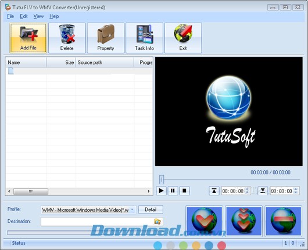Screen dimensions: 308x250
Task: Click the Status text in status bar
Action: pyautogui.click(x=19, y=243)
